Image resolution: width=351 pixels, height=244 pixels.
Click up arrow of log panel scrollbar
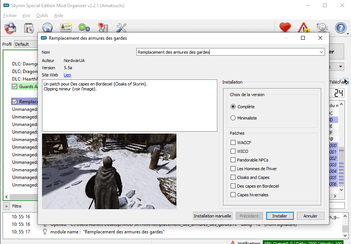click(345, 216)
